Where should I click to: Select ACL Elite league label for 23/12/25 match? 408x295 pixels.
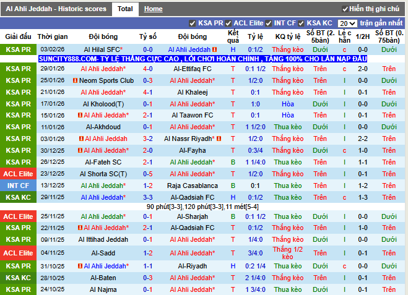pyautogui.click(x=18, y=174)
